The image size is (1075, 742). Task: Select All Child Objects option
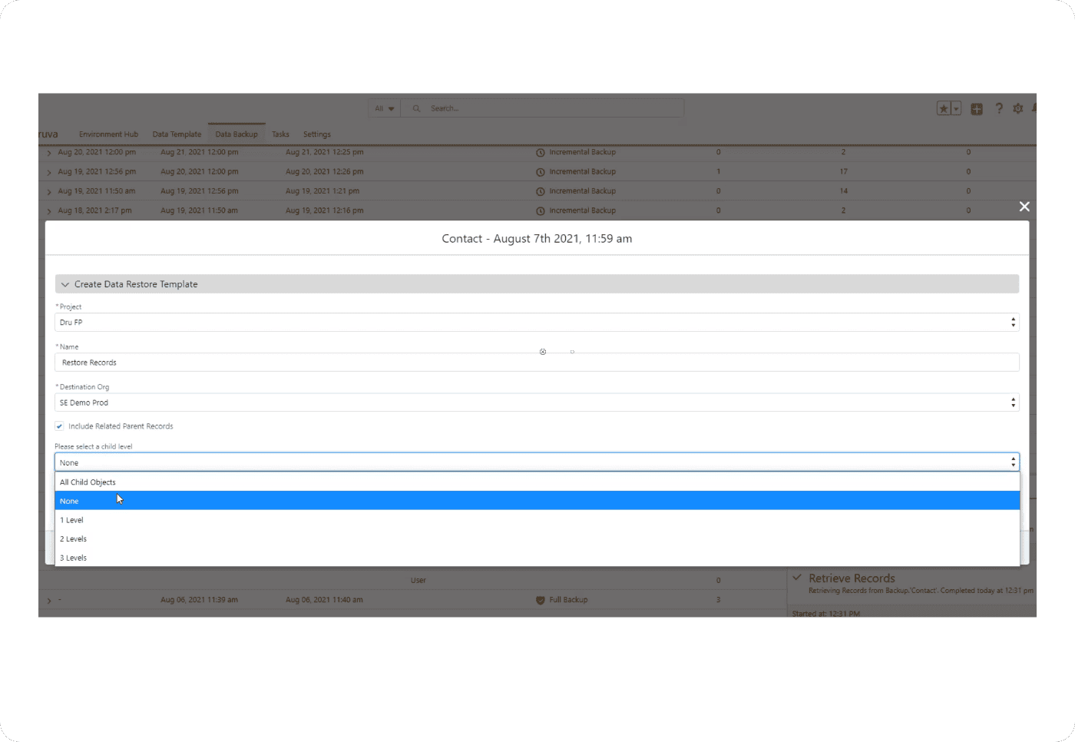(x=88, y=482)
